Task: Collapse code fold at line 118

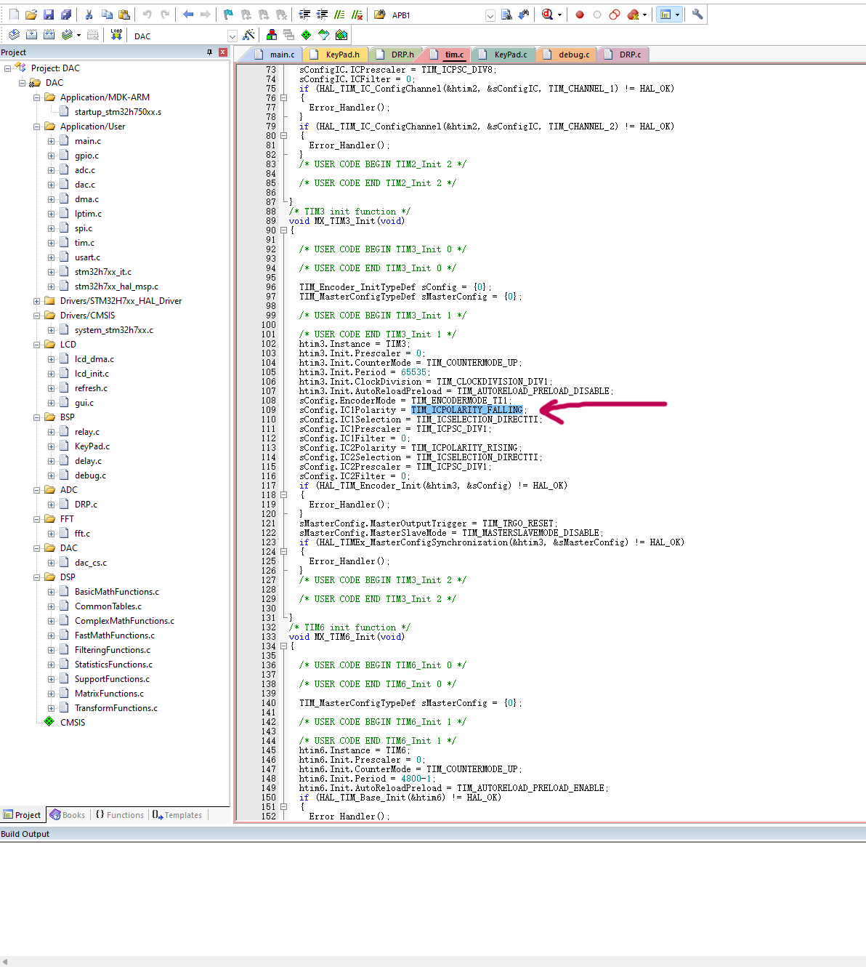Action: (x=284, y=495)
